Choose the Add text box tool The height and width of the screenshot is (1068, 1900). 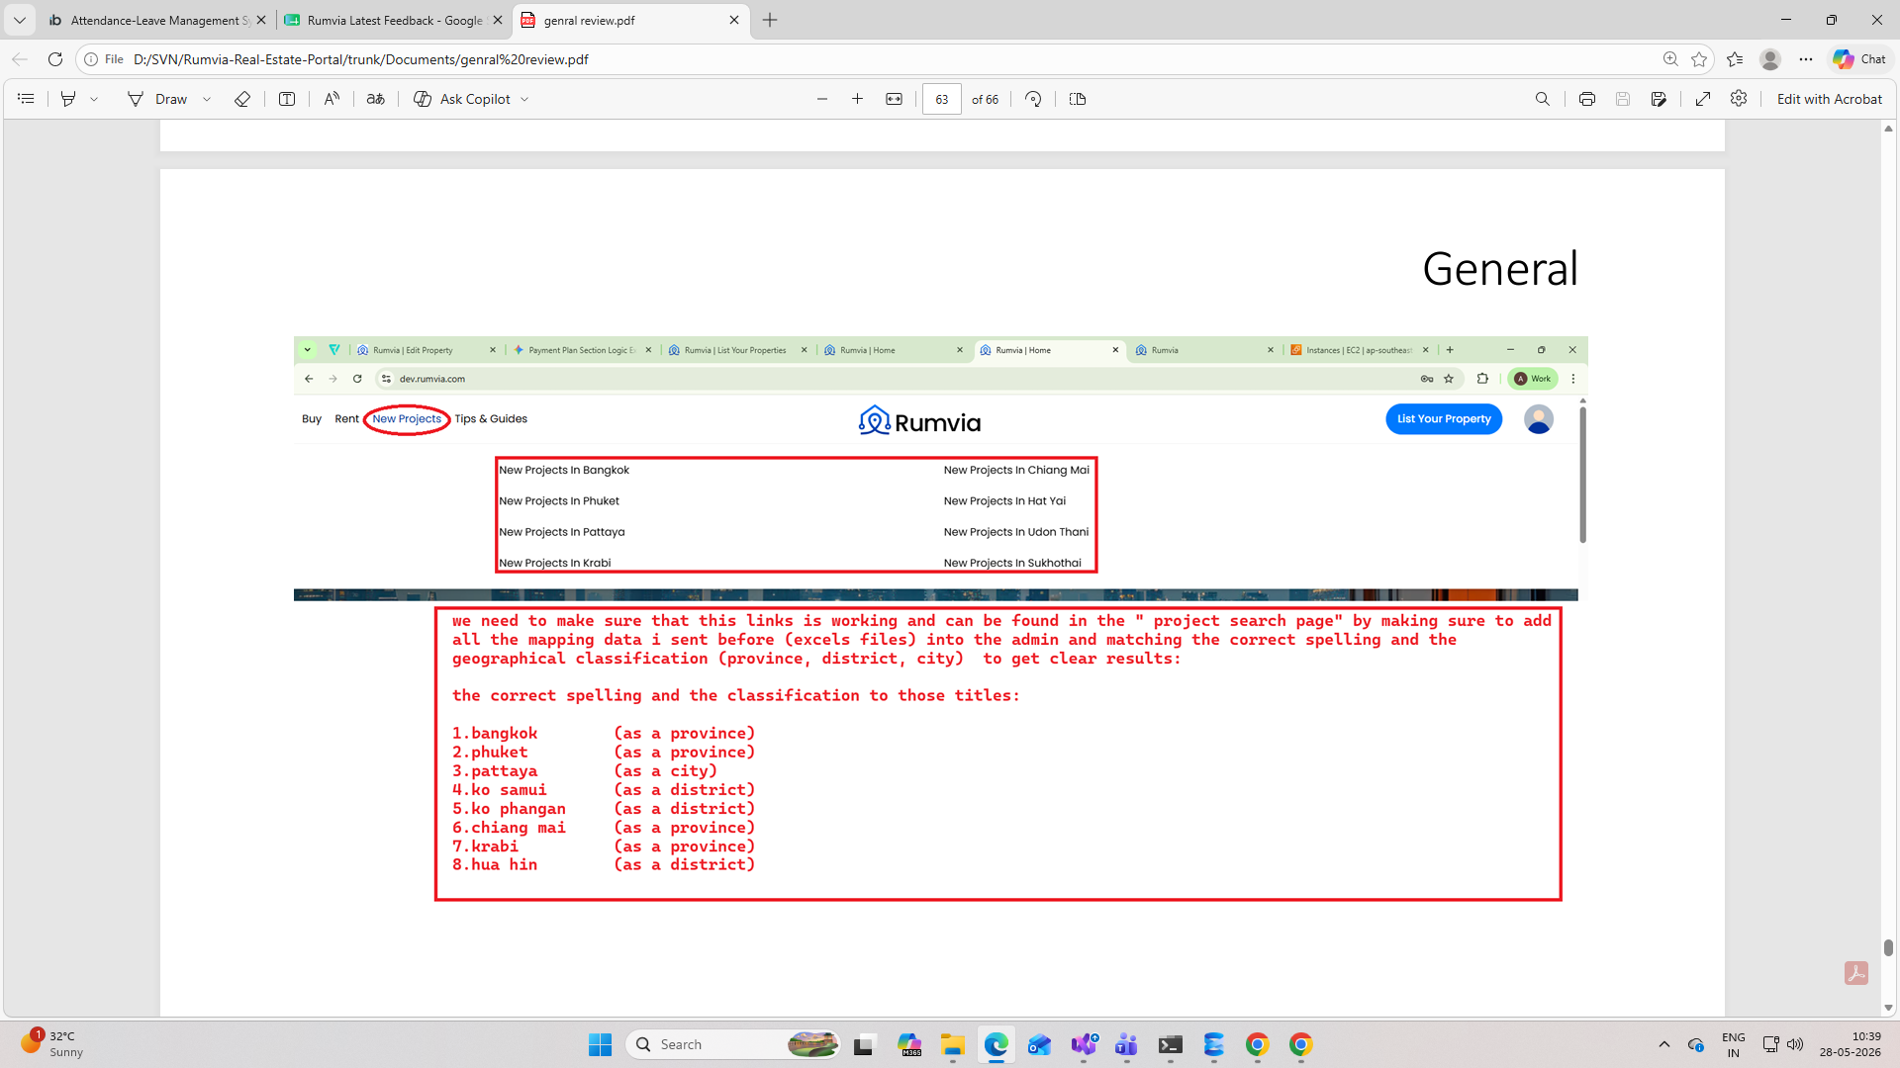[x=287, y=99]
